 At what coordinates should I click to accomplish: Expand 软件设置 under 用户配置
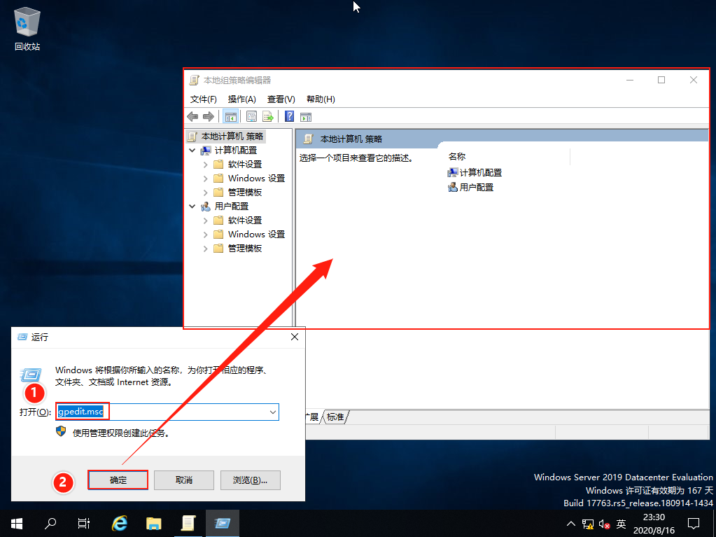[206, 221]
